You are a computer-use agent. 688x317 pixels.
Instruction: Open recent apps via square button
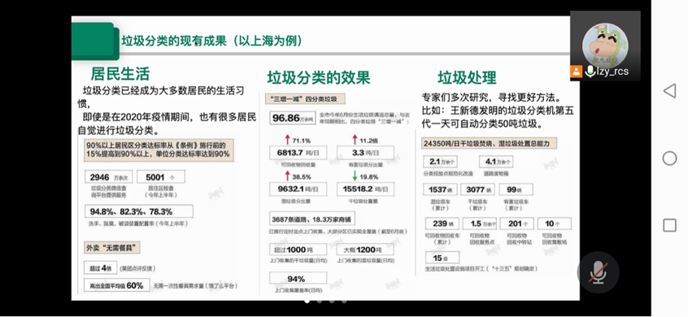669,225
